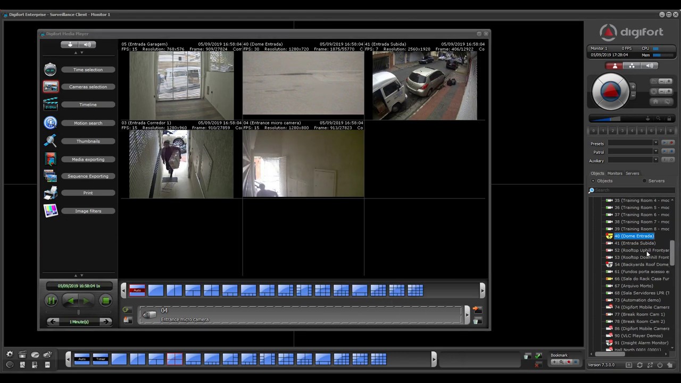Expand the selected camera list arrow
Image resolution: width=681 pixels, height=383 pixels.
(x=467, y=314)
